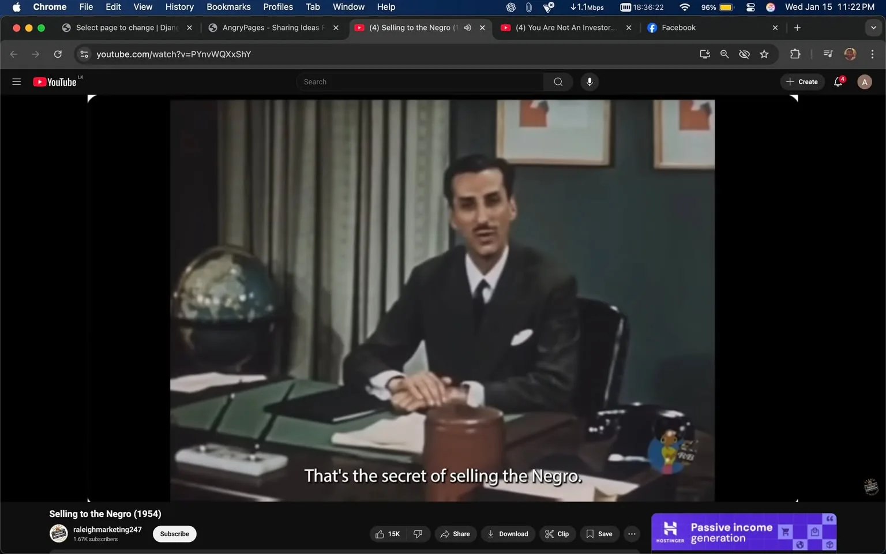Select the Clip tool for this video
Screen dimensions: 886x554
pos(557,534)
